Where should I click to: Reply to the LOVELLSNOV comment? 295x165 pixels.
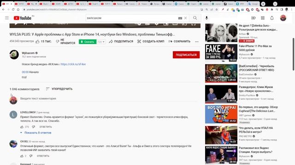click(46, 127)
